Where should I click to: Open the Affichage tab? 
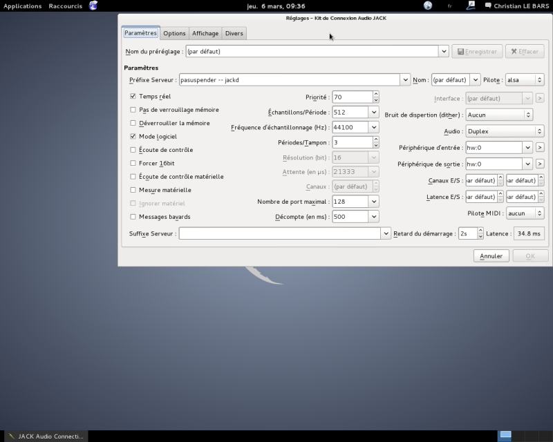coord(205,33)
